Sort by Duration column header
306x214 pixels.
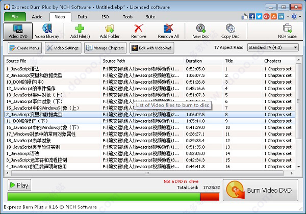pyautogui.click(x=203, y=61)
